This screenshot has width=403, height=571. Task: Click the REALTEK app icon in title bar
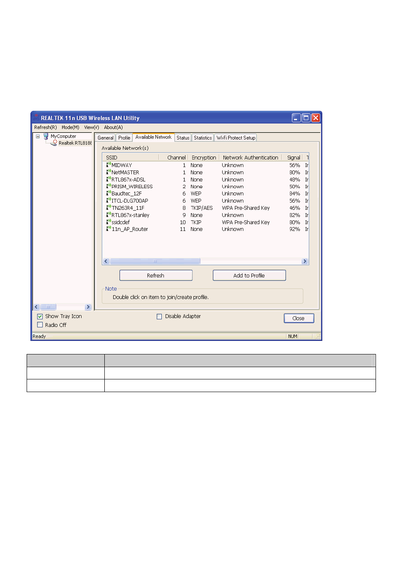tap(36, 118)
